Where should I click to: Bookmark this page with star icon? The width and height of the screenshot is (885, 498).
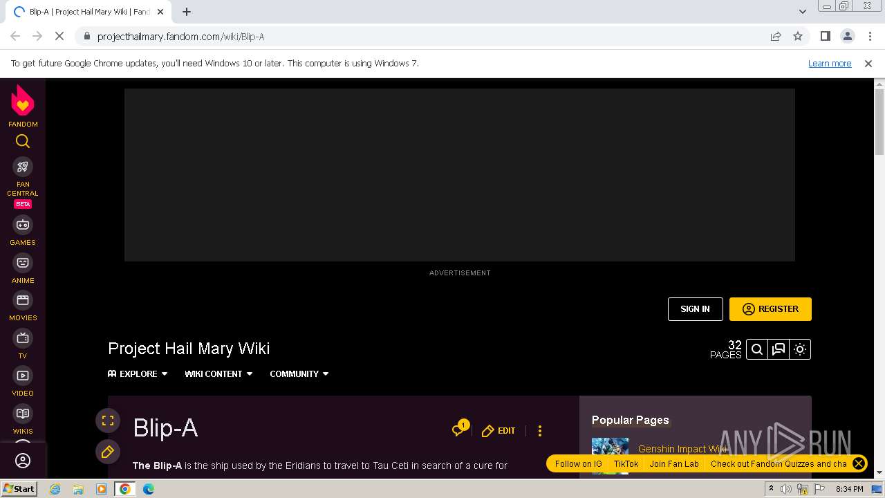(798, 37)
